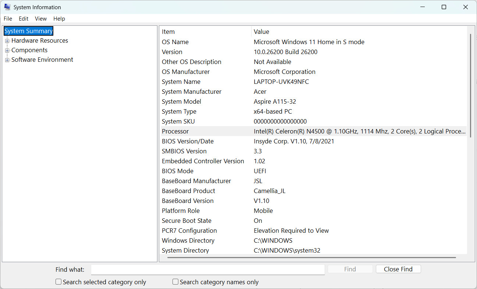Click the Find what input field

click(208, 270)
